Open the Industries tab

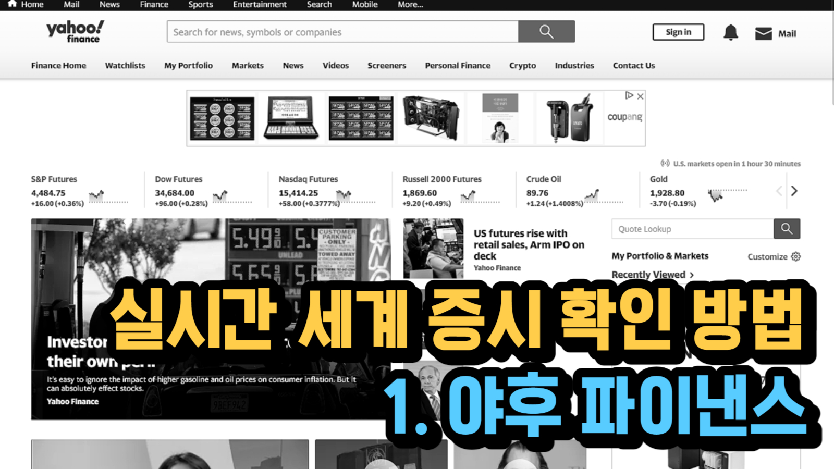coord(574,66)
